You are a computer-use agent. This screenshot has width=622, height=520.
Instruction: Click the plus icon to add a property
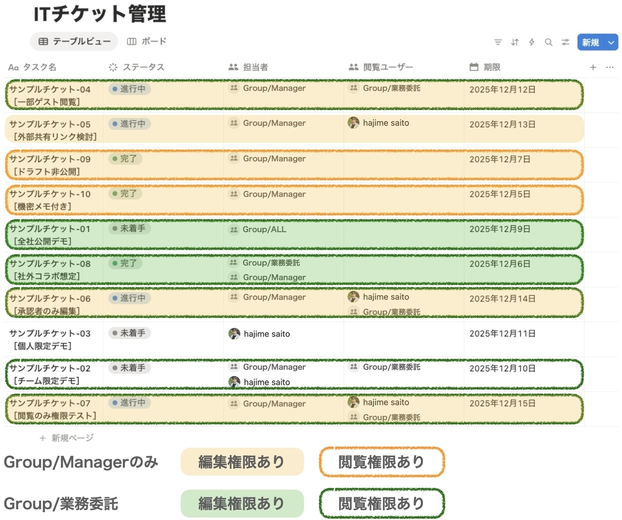(x=592, y=67)
